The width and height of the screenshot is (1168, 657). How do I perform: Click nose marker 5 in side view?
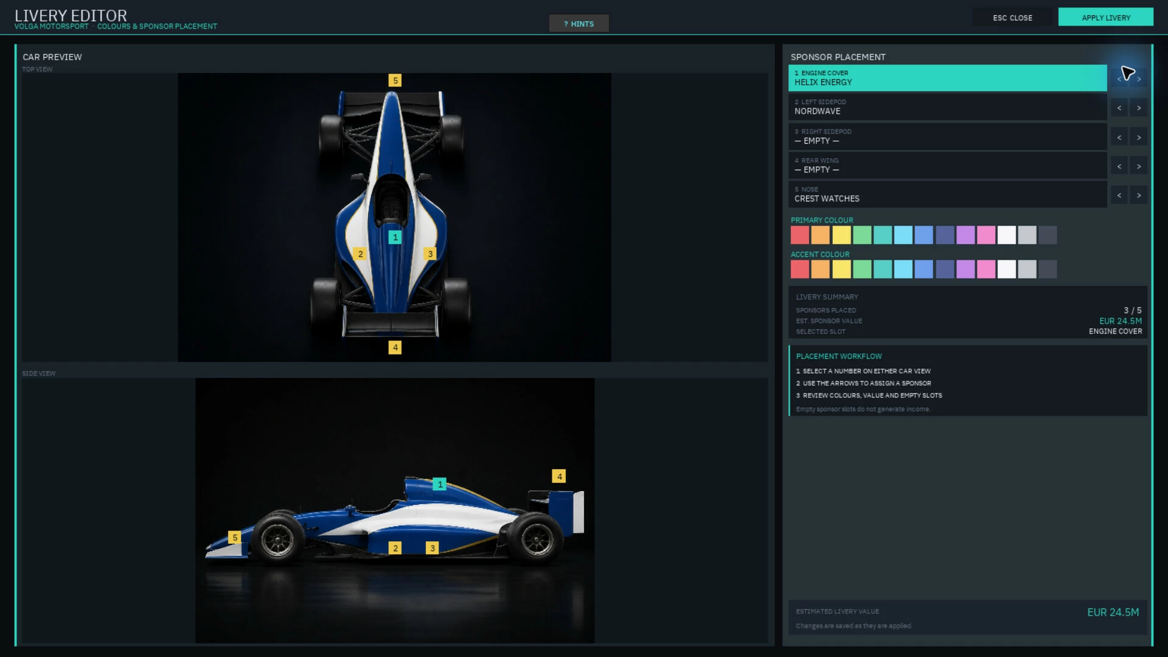tap(234, 537)
